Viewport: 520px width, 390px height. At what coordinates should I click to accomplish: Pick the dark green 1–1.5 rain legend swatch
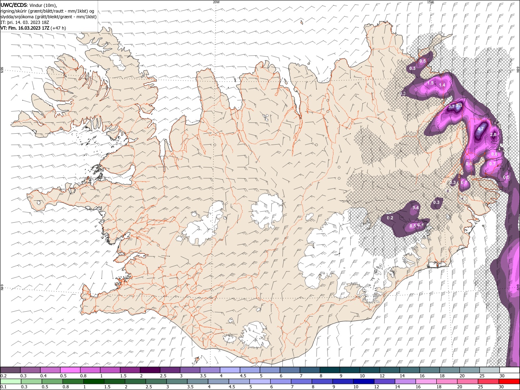click(93, 381)
